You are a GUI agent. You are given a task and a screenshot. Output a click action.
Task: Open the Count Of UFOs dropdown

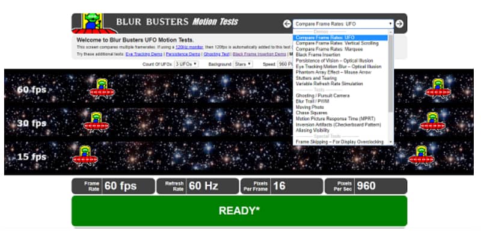186,64
